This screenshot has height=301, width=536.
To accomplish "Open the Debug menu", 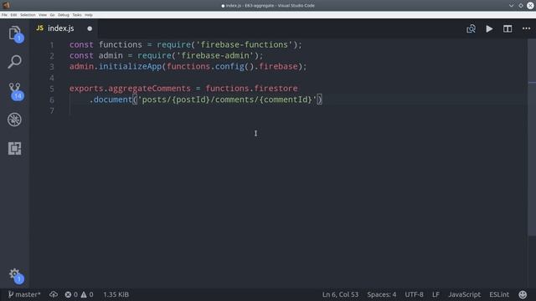I will coord(64,15).
